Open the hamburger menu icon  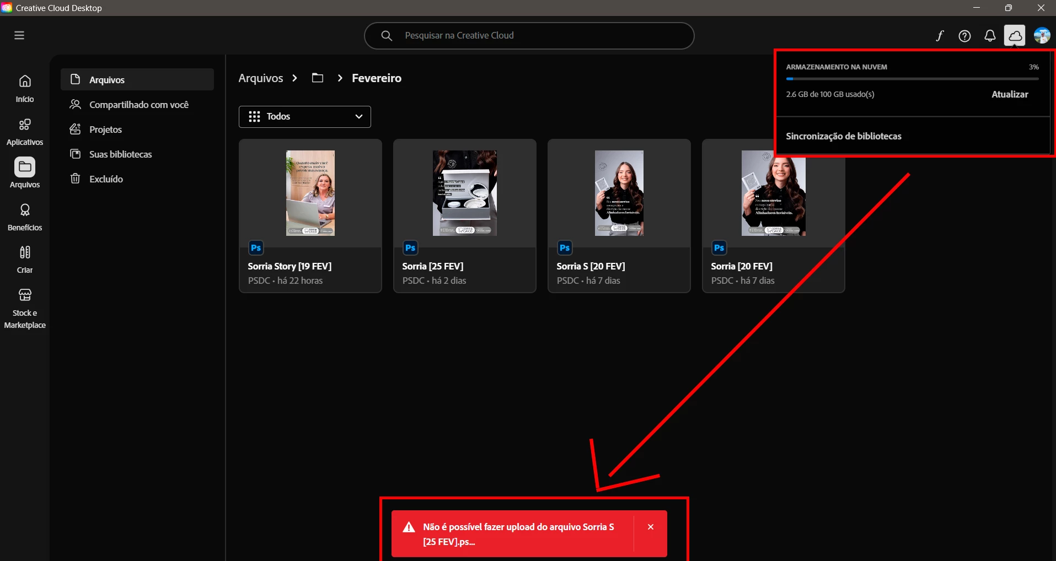[x=19, y=35]
